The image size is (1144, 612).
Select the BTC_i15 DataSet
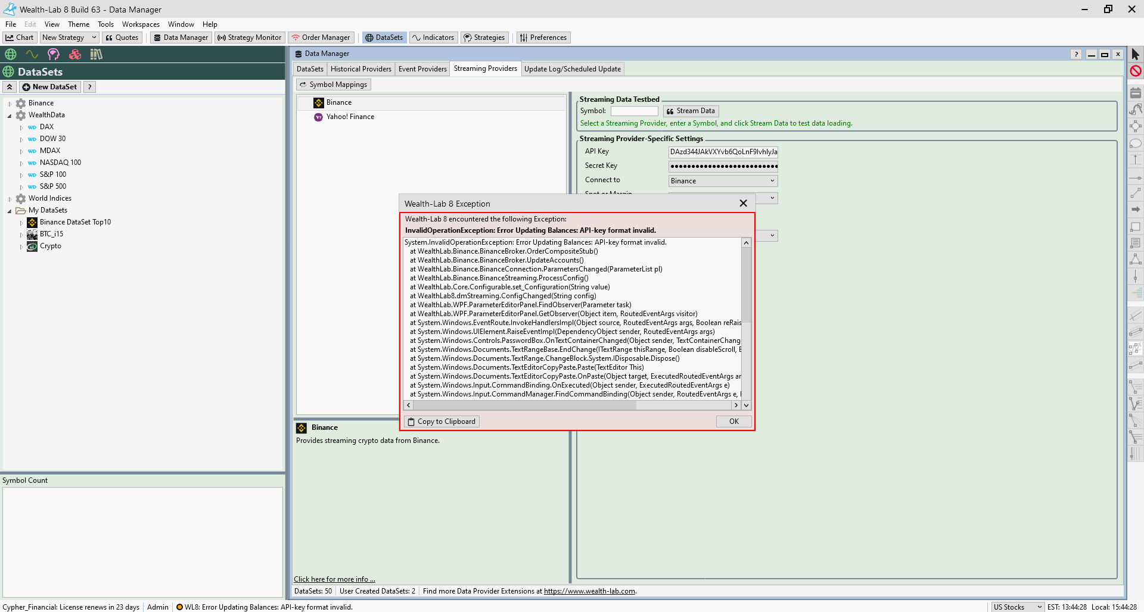coord(51,234)
